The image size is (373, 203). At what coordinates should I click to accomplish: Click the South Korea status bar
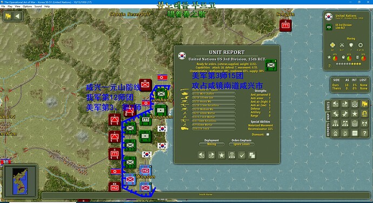(x=206, y=195)
